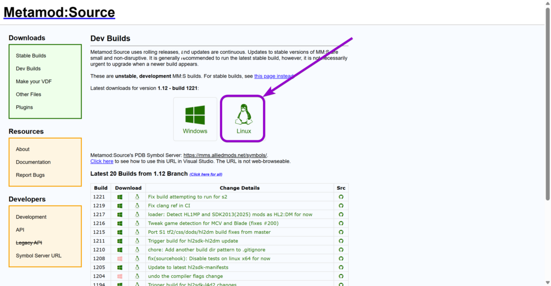The image size is (551, 286).
Task: Open change 'Trigger build for hl2sdk-hl2dm update'
Action: (193, 241)
